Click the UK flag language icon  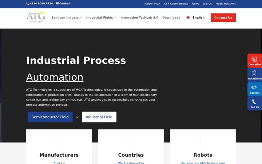click(188, 17)
